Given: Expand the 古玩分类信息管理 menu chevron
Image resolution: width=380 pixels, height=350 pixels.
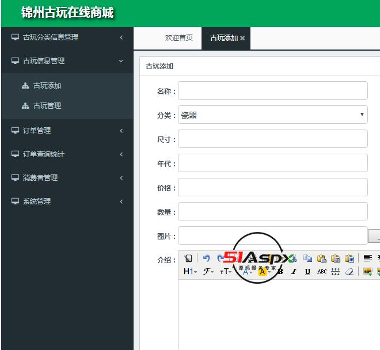Looking at the screenshot, I should coord(121,37).
